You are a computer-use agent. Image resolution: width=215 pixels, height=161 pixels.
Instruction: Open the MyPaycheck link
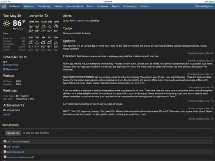tap(12, 69)
